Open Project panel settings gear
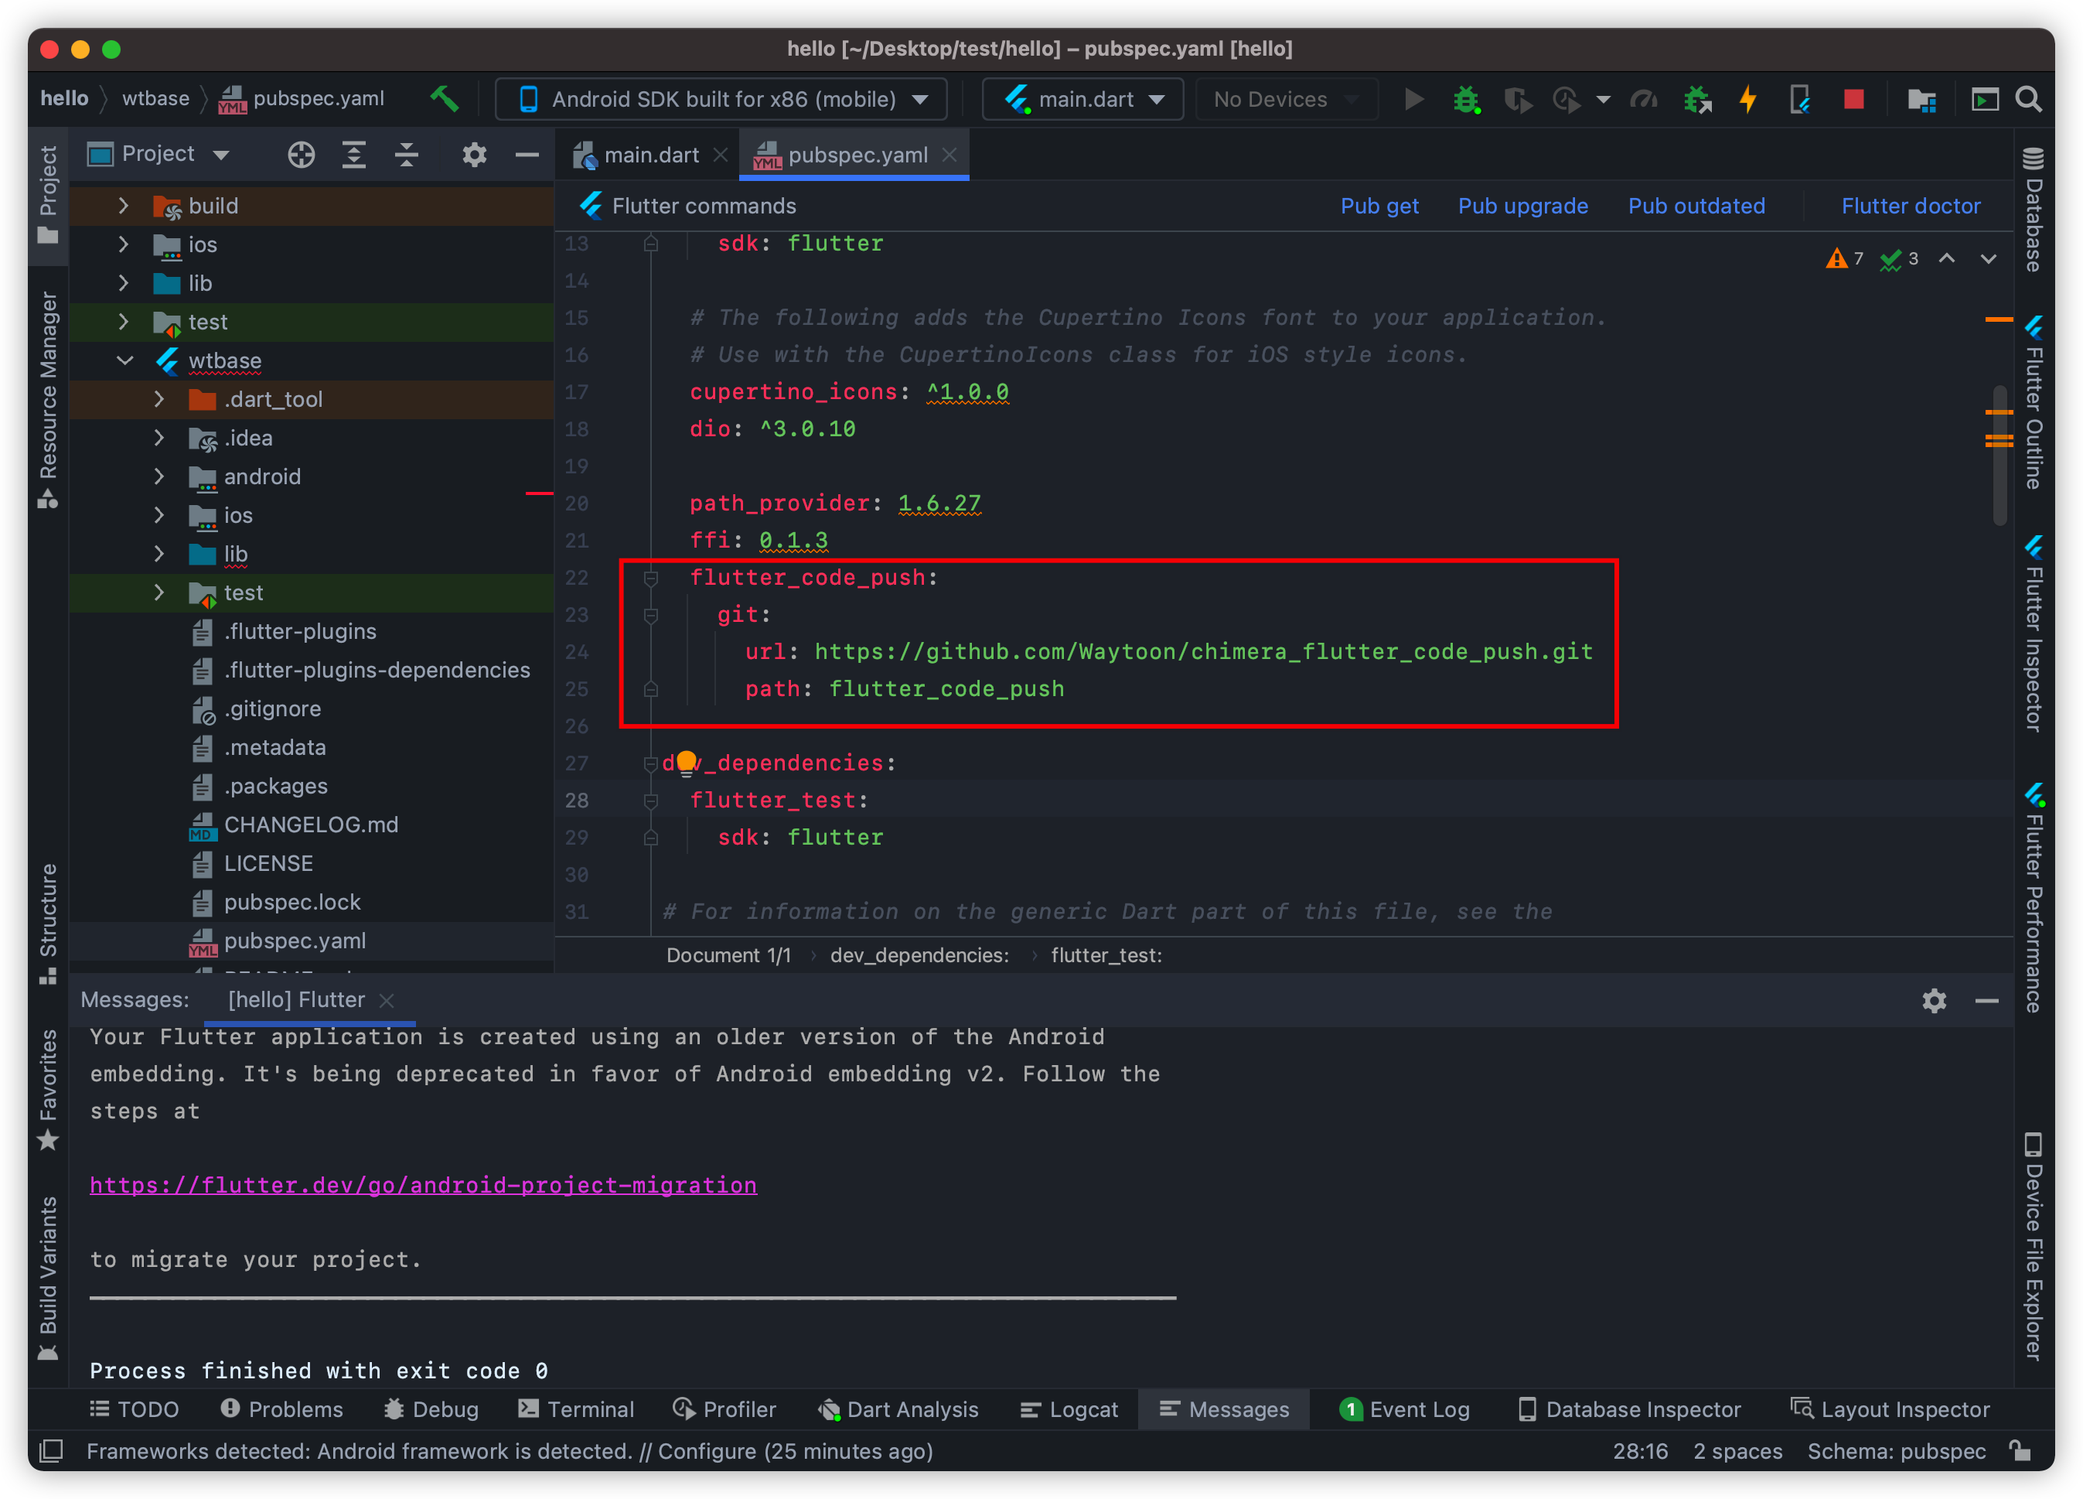The image size is (2083, 1499). [x=474, y=155]
